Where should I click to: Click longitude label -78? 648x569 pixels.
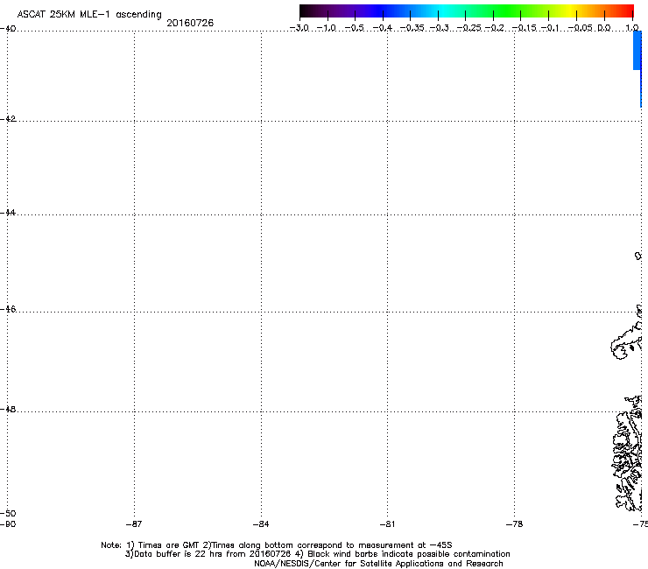(x=514, y=524)
